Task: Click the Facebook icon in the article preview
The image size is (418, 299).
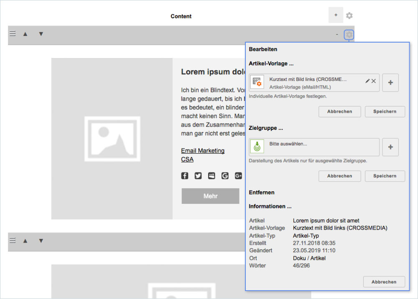Action: [x=185, y=176]
